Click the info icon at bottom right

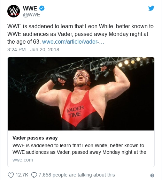(152, 175)
